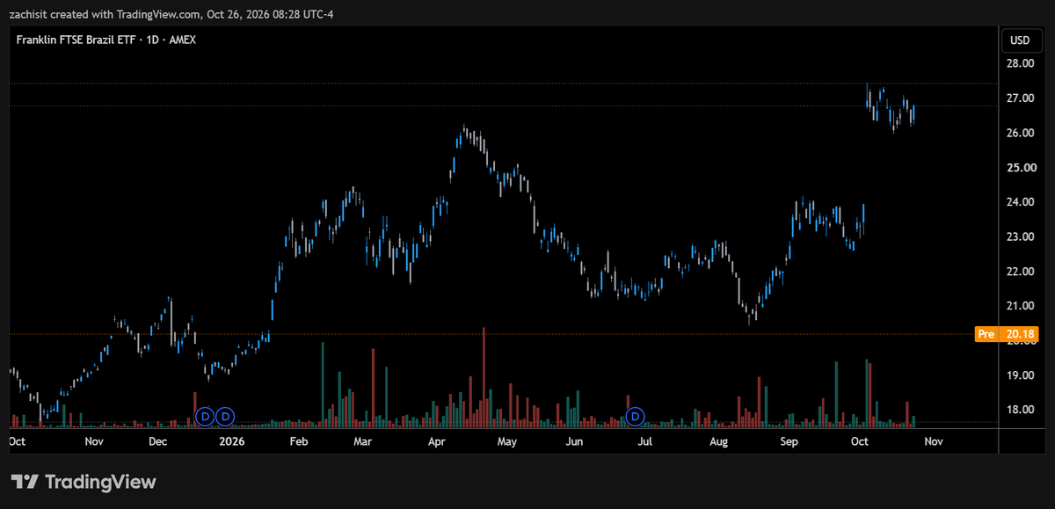The image size is (1055, 509).
Task: Click the Aug label on time axis
Action: pyautogui.click(x=718, y=442)
